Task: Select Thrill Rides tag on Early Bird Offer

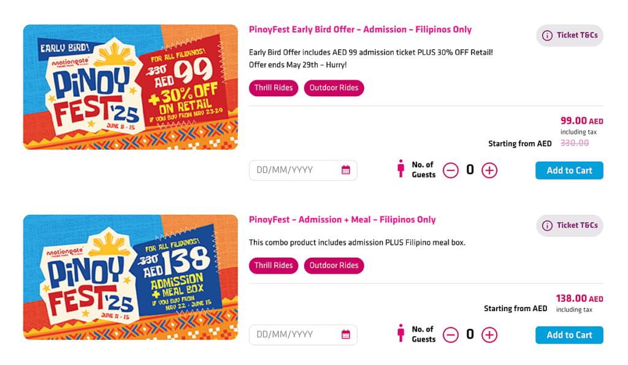Action: [x=274, y=88]
